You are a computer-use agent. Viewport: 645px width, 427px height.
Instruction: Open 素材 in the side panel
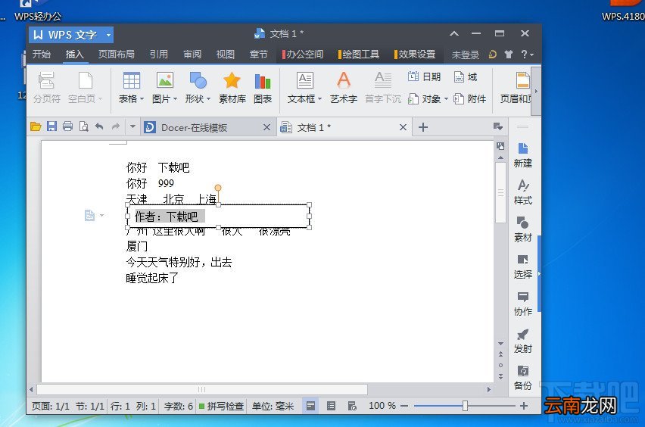(523, 229)
